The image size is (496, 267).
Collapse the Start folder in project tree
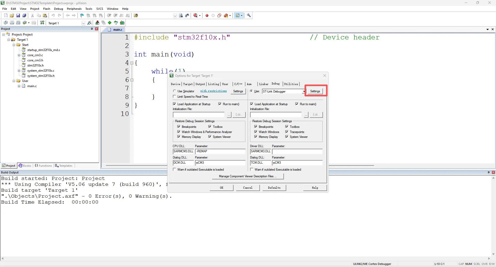14,45
